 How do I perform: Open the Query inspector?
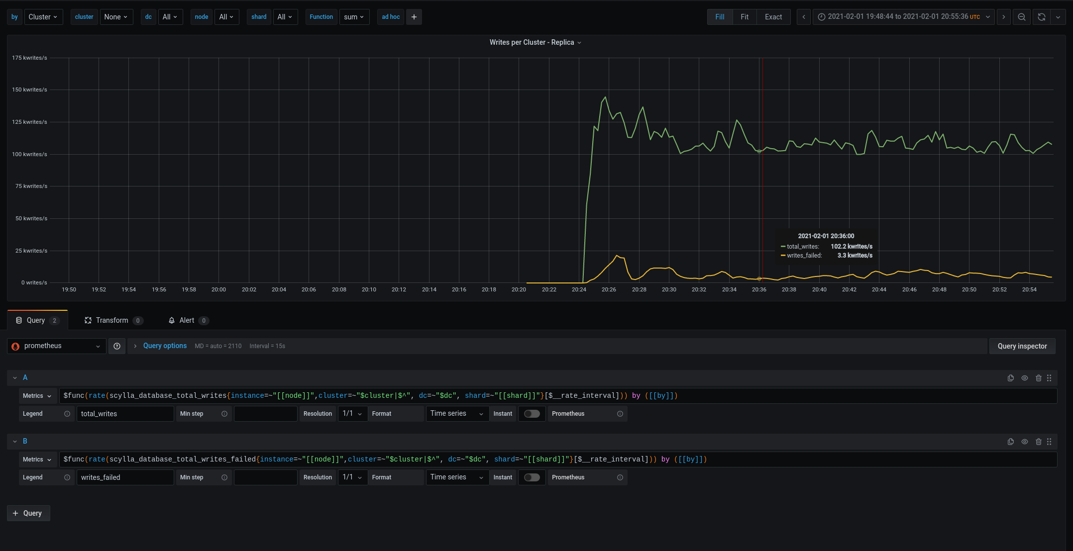pos(1022,346)
